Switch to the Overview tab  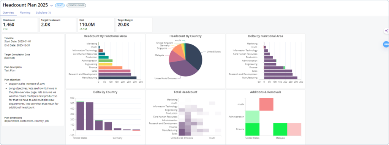coord(8,12)
